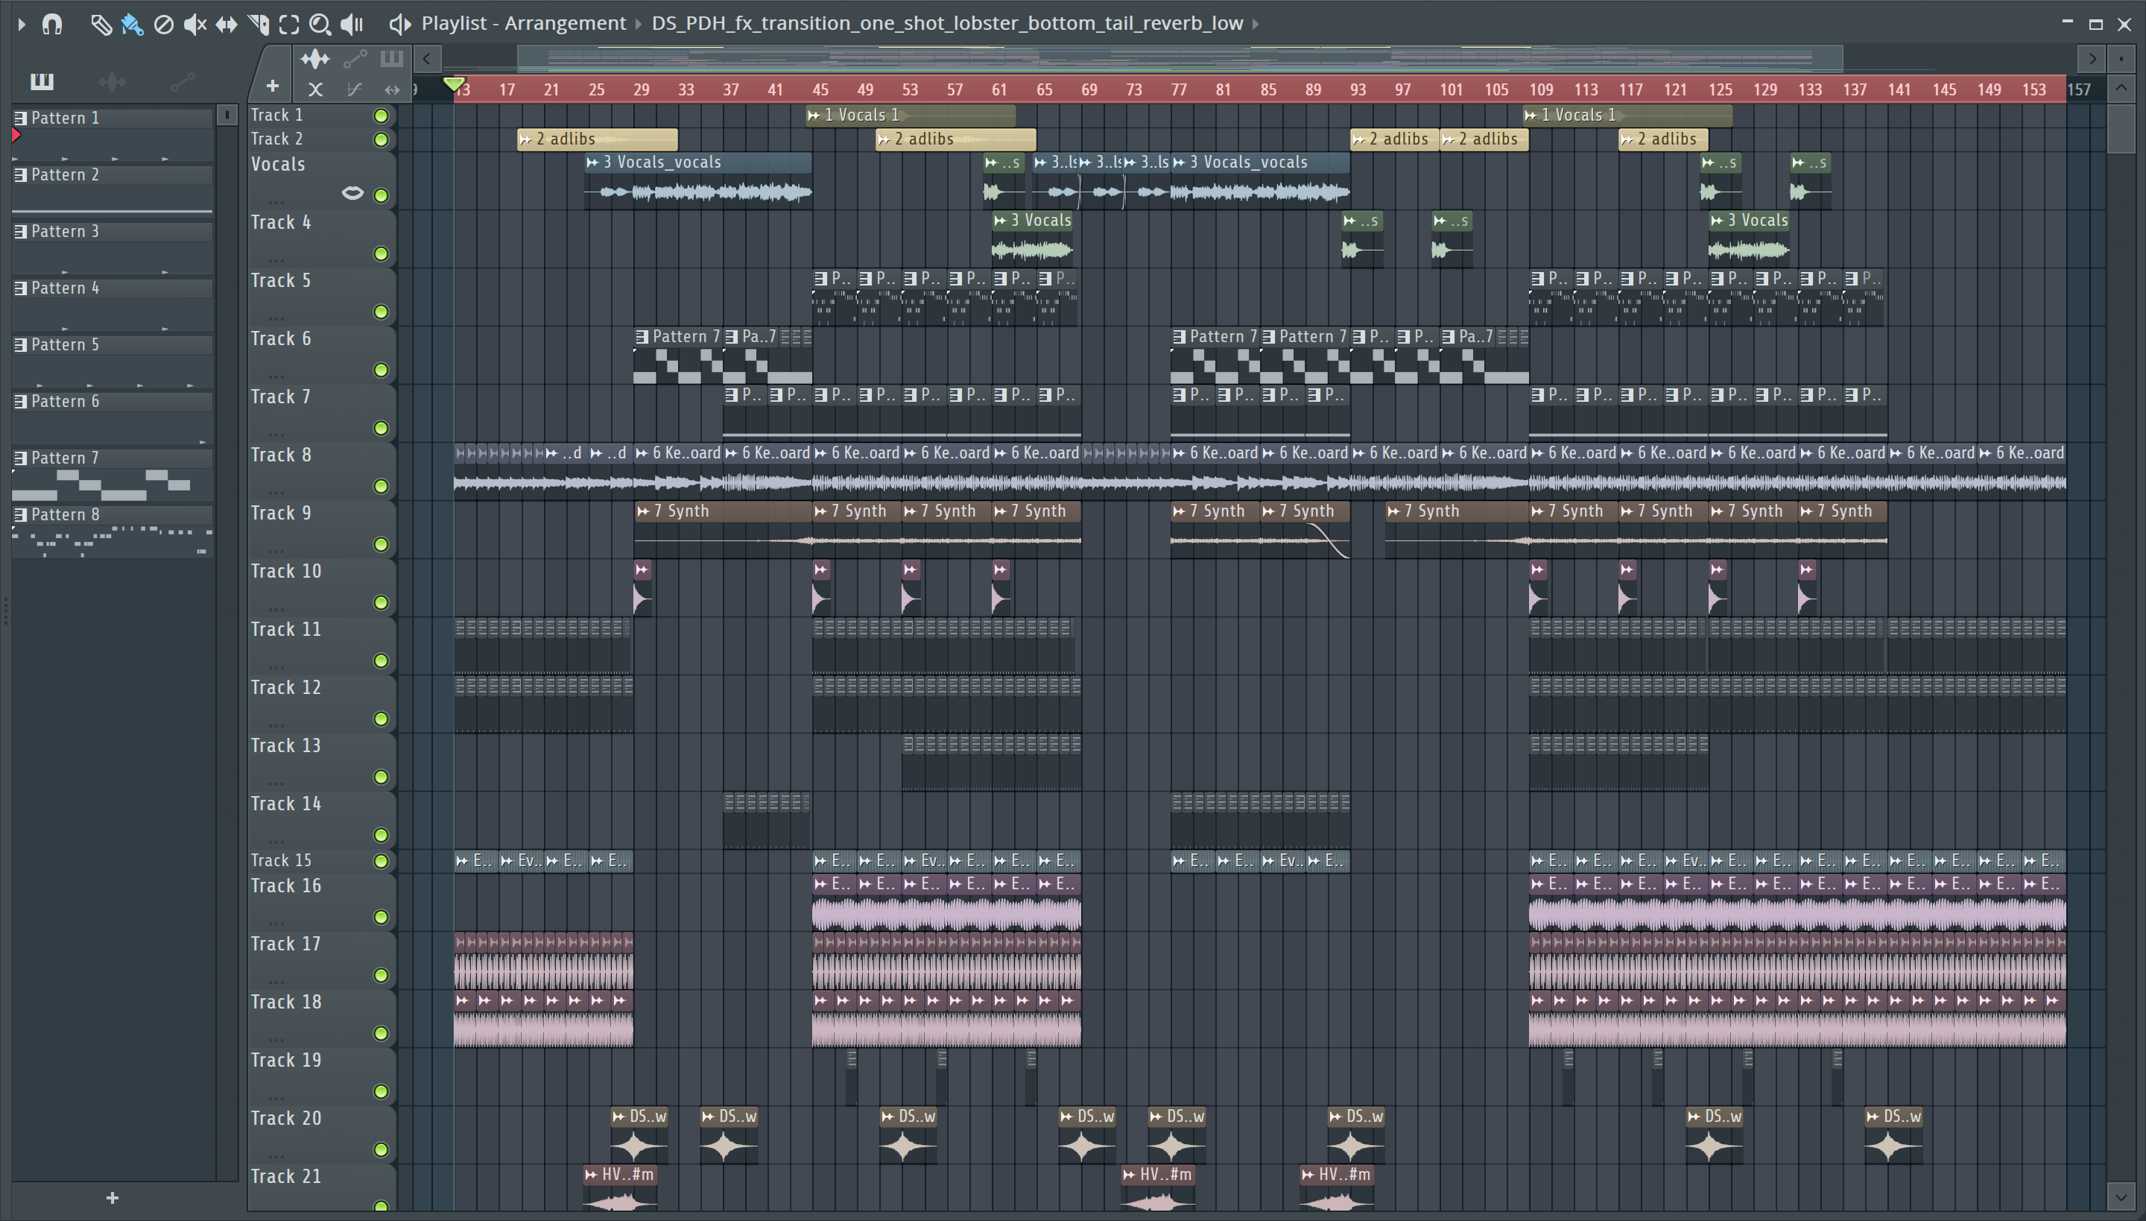The image size is (2146, 1221).
Task: Click bar 109 on the timeline ruler
Action: [1541, 89]
